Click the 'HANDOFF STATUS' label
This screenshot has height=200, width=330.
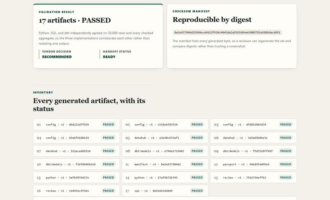pos(117,51)
